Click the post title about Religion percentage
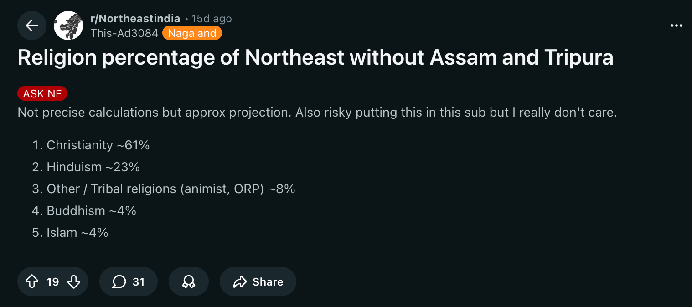692x307 pixels. [315, 58]
